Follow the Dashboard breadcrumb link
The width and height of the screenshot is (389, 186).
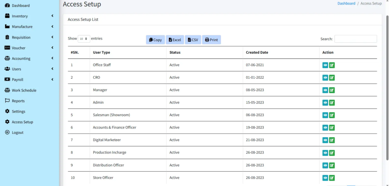pos(346,3)
